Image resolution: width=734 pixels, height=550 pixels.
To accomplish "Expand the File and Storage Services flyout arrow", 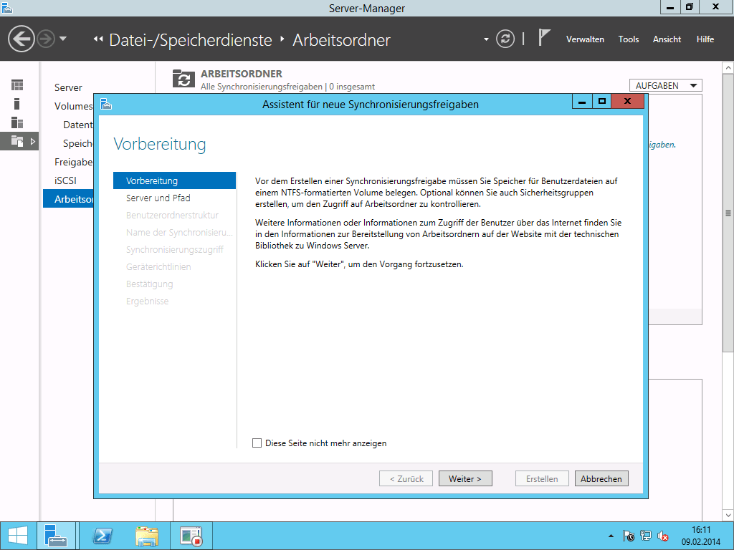I will 33,141.
